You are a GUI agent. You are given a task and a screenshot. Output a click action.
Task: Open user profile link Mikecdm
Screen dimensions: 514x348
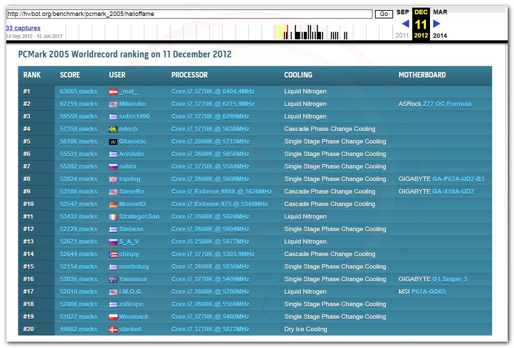[x=132, y=104]
